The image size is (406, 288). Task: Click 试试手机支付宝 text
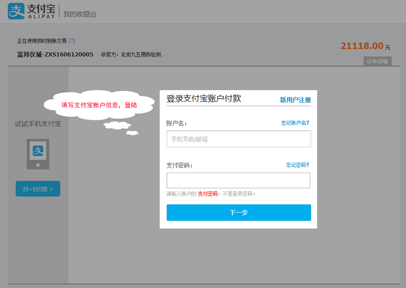38,124
